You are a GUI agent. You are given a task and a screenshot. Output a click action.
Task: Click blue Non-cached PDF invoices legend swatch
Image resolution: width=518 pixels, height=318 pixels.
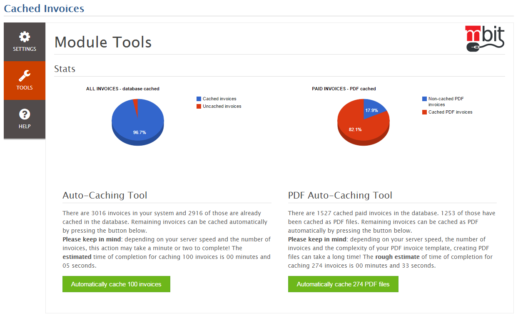tap(424, 99)
